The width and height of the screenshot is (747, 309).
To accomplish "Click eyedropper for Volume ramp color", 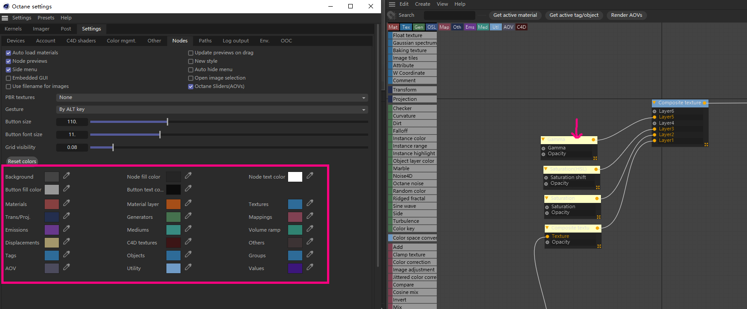I will (x=310, y=229).
